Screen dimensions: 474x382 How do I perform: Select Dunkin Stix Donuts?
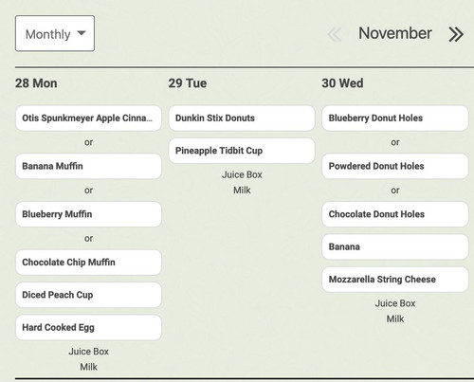(x=242, y=118)
